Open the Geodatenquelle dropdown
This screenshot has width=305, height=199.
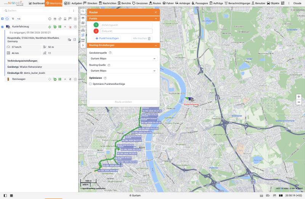[x=123, y=59]
